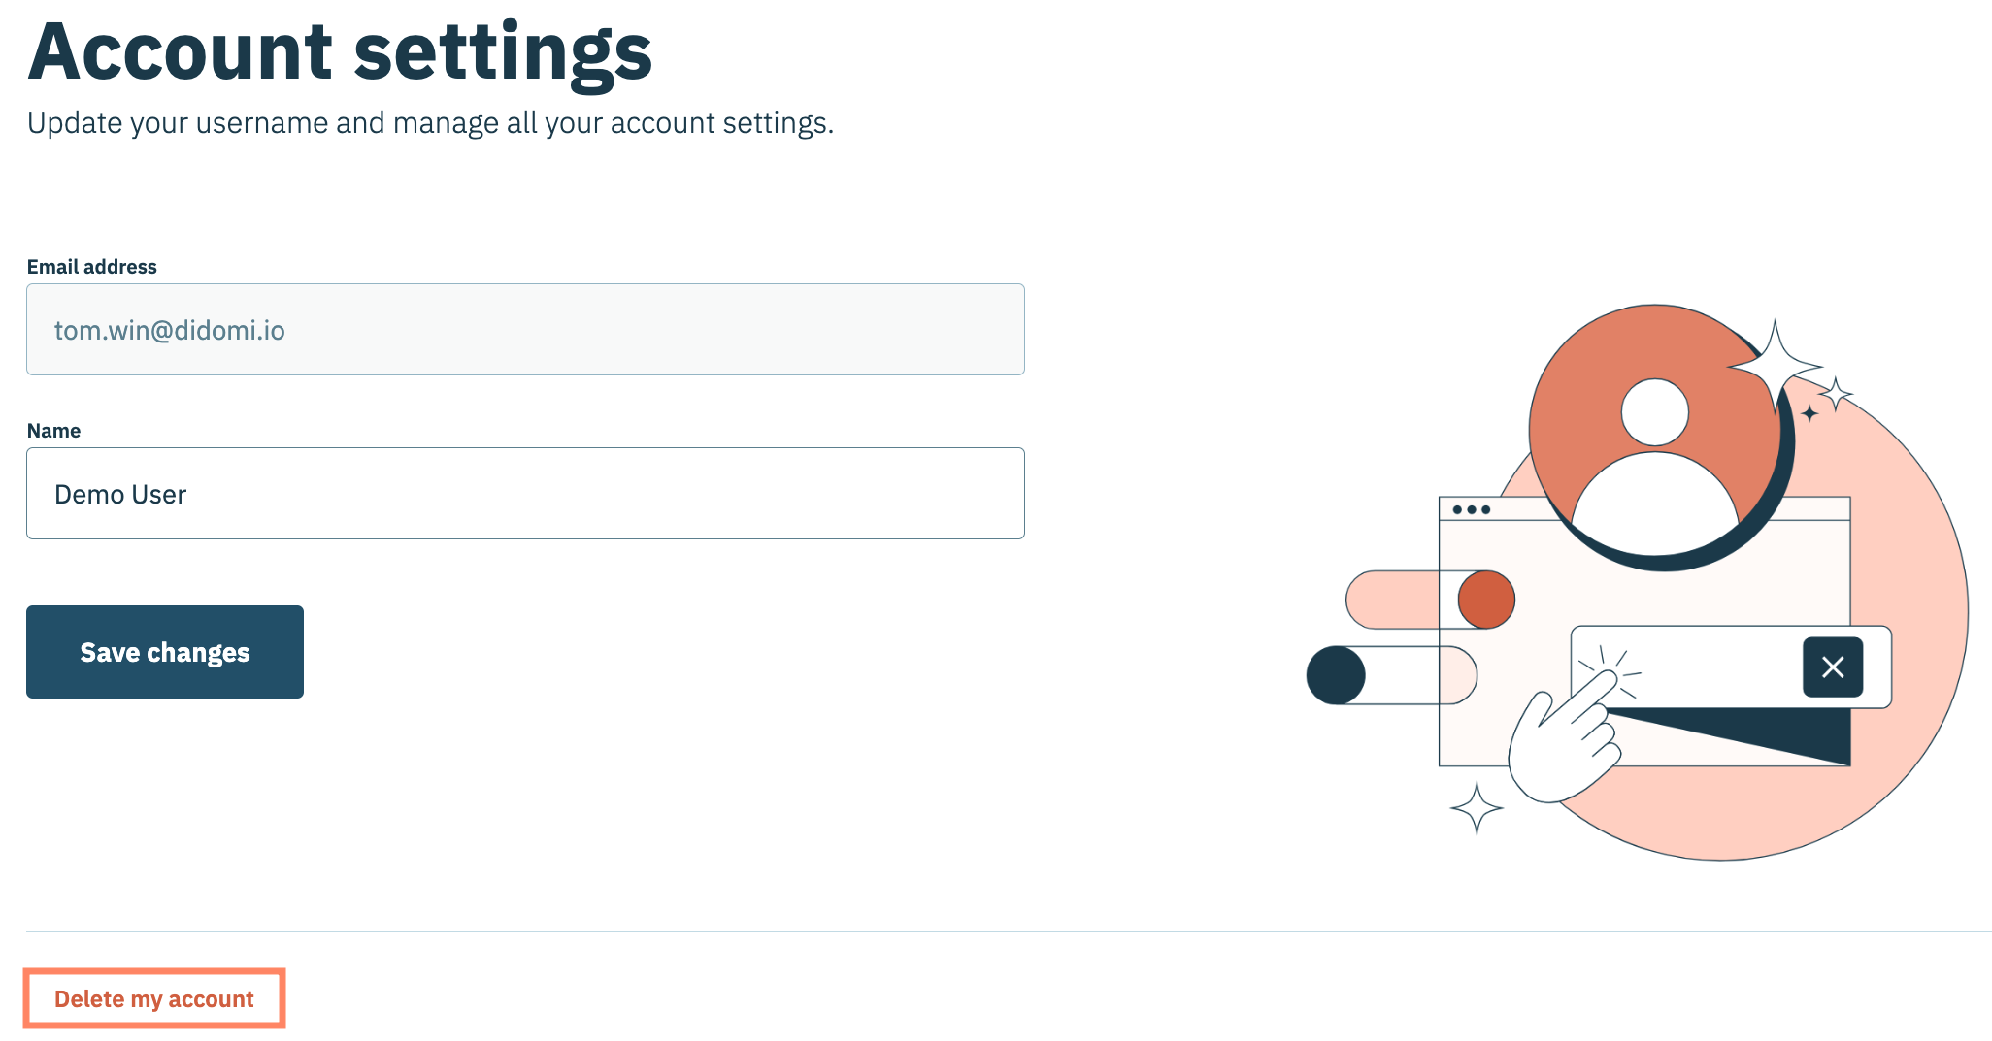Click the large white sparkle star near avatar
The image size is (1992, 1041).
coord(1776,366)
